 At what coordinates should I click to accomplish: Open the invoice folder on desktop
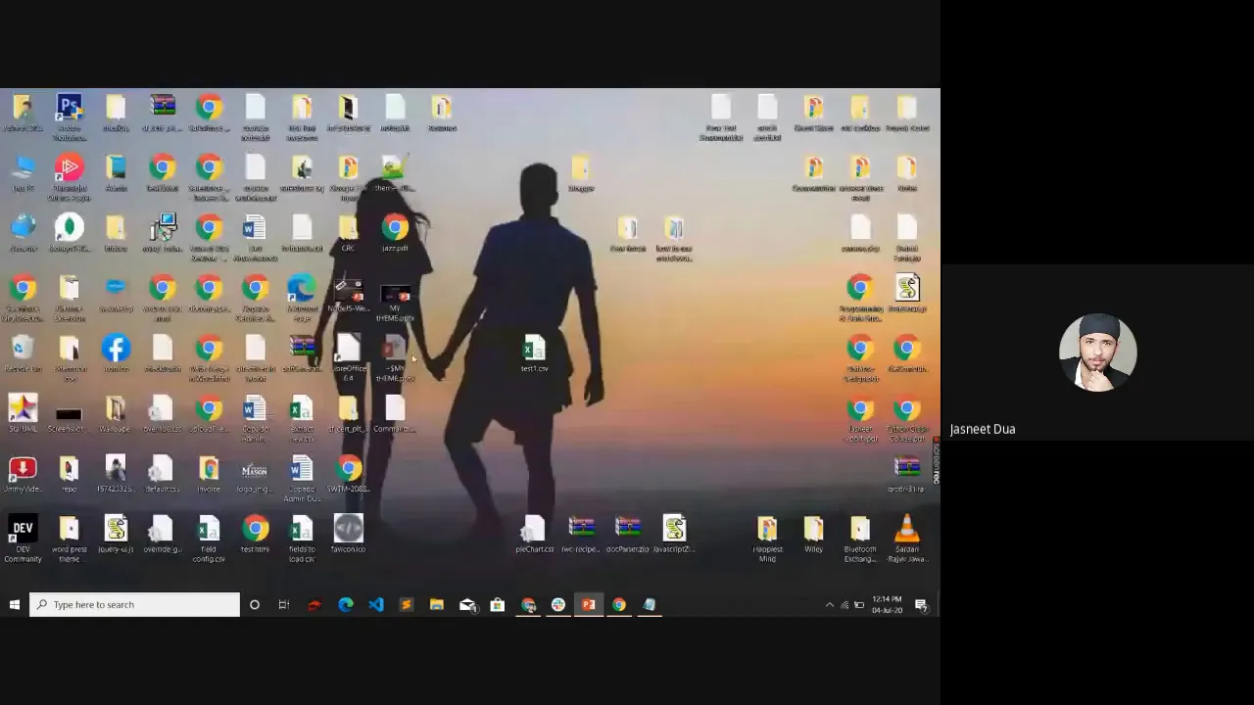coord(209,476)
